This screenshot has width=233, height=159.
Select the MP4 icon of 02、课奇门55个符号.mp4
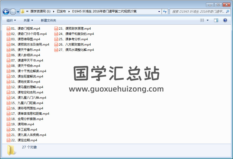pos(9,34)
